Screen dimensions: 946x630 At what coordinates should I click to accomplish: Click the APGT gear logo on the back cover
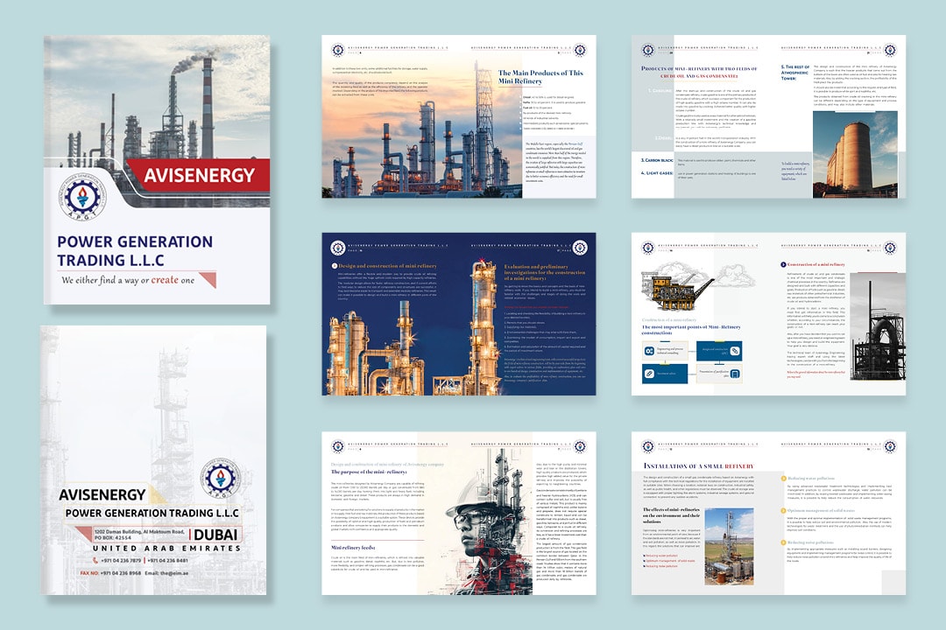220,479
